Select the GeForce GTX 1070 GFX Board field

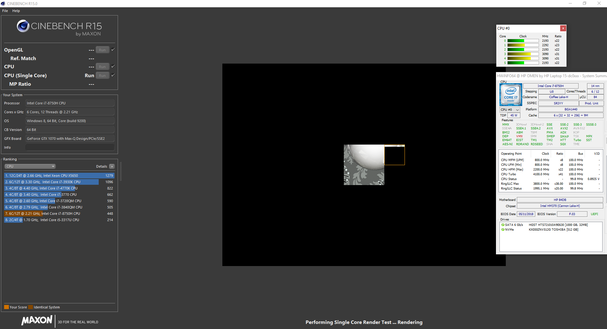(x=70, y=139)
